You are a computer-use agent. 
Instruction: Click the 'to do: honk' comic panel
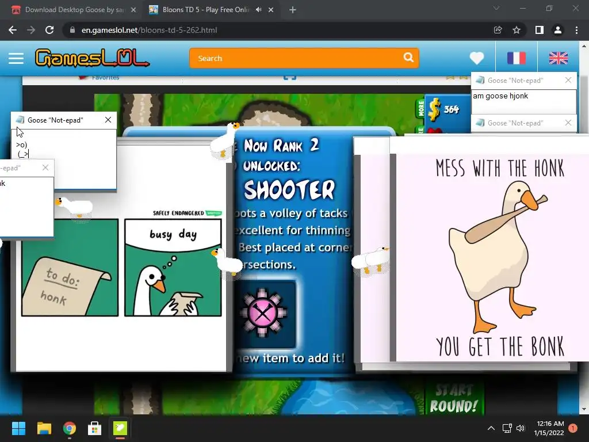[x=70, y=268]
